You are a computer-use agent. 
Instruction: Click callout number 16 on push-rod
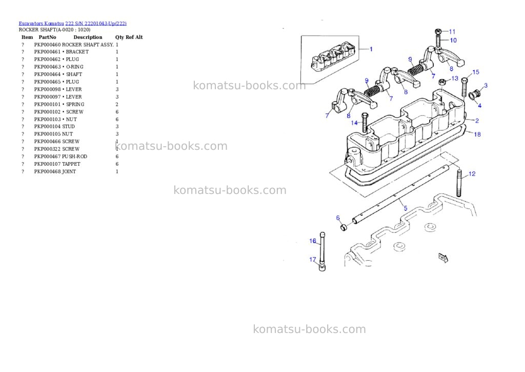click(312, 241)
